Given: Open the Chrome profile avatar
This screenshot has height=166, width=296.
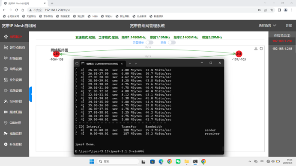Looking at the screenshot, I should [x=286, y=10].
